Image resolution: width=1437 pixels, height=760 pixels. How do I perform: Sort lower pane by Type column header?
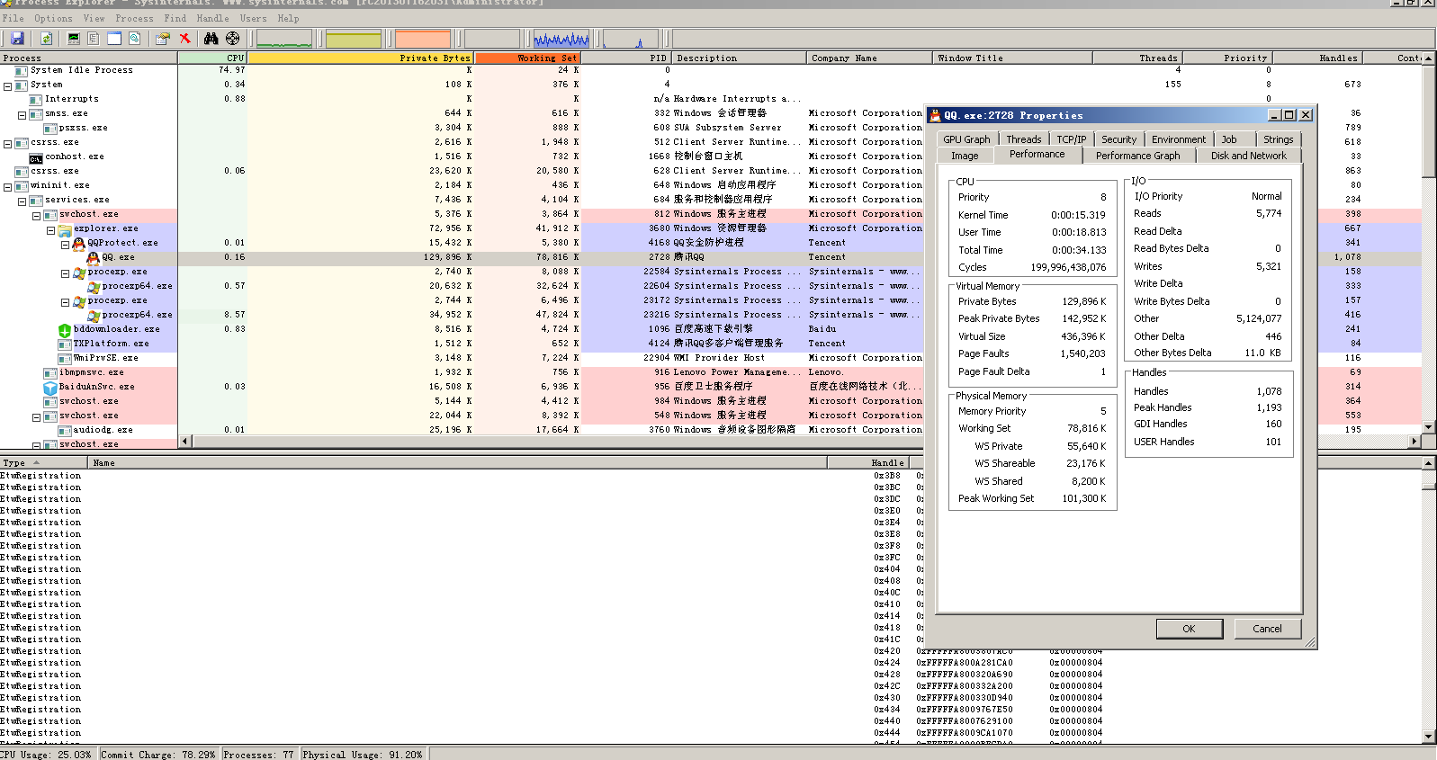[x=44, y=462]
